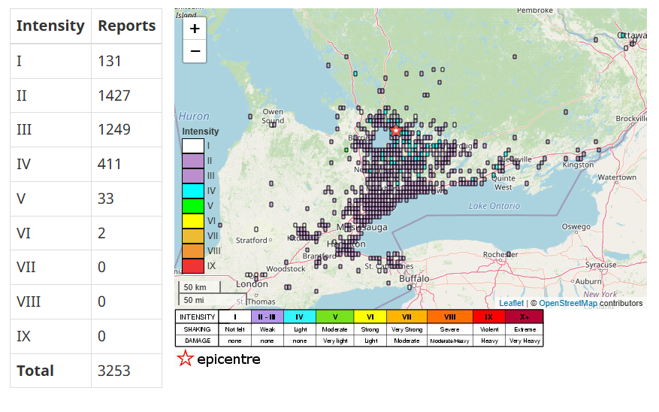Select the report count 33
The image size is (659, 412).
[x=106, y=198]
